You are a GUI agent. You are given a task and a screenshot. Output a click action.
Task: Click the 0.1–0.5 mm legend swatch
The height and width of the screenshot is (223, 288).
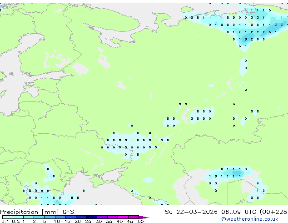coord(8,217)
